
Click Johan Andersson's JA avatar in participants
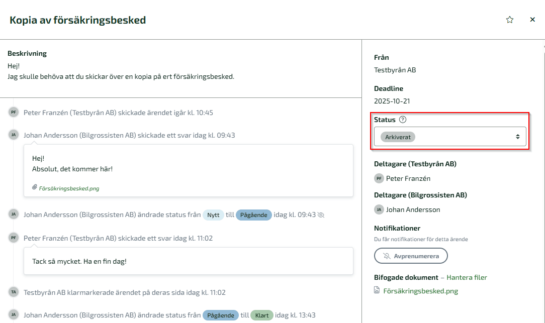point(379,209)
